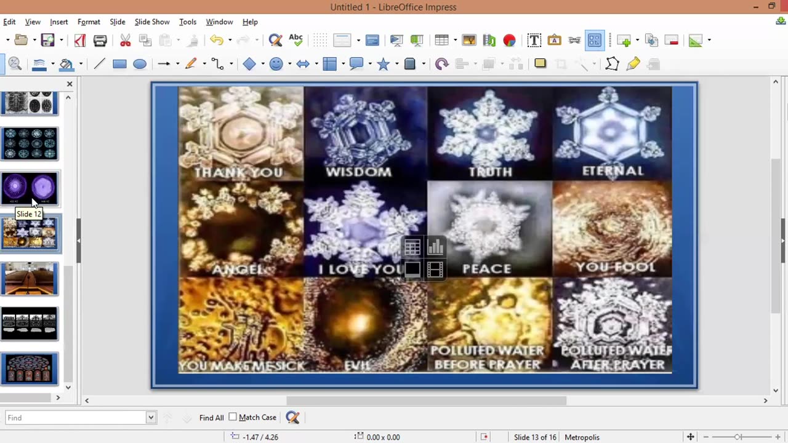Insert a chart with the pie icon
Image resolution: width=788 pixels, height=443 pixels.
click(509, 41)
